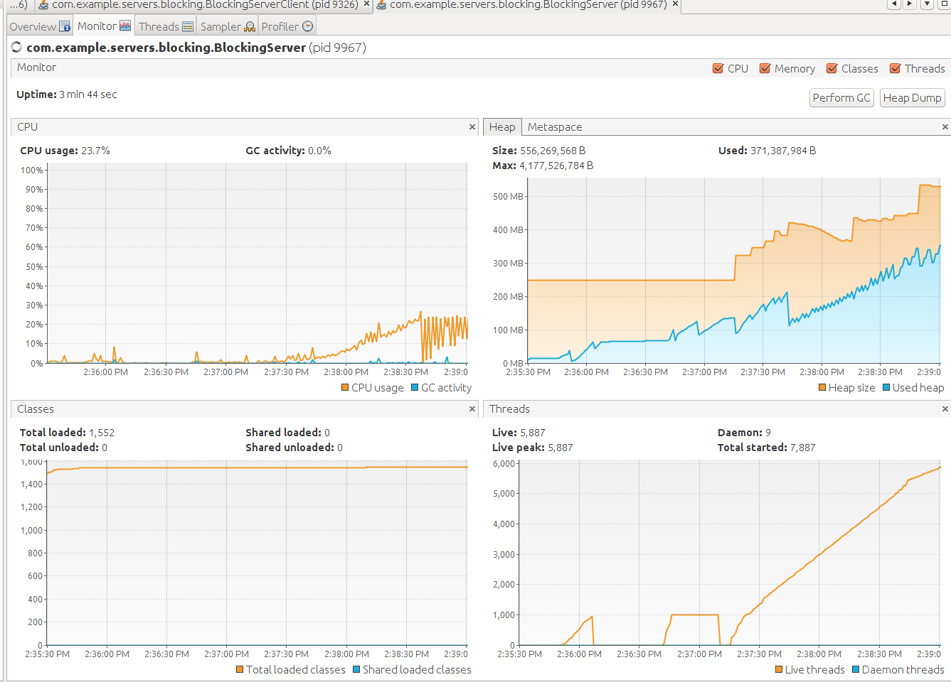951x682 pixels.
Task: Select the 'CPU usage: 23.7%' value
Action: pyautogui.click(x=65, y=151)
